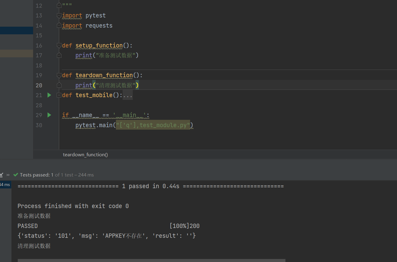Click 'Process finished with exit code 0'
397x262 pixels.
pyautogui.click(x=73, y=206)
